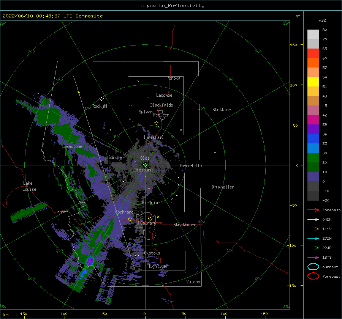Click the red forecast arrow in legend
This screenshot has height=319, width=342.
(x=313, y=210)
